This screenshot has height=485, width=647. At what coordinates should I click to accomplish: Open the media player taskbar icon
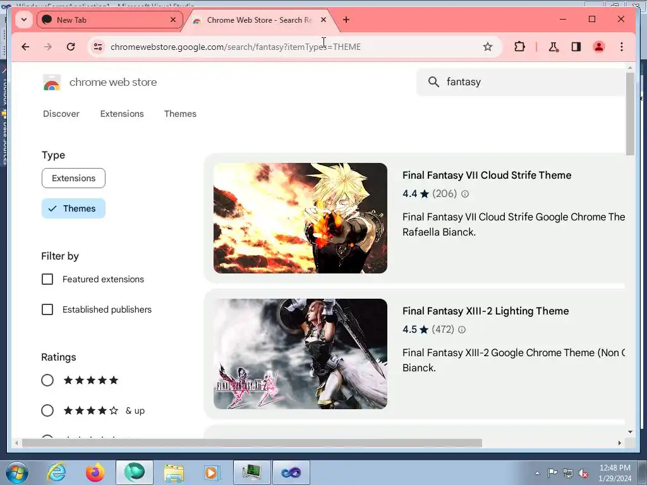pyautogui.click(x=212, y=472)
